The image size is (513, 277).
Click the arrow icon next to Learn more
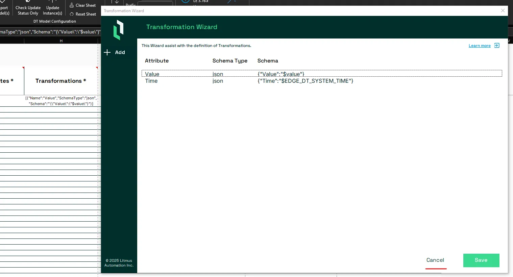(x=497, y=46)
